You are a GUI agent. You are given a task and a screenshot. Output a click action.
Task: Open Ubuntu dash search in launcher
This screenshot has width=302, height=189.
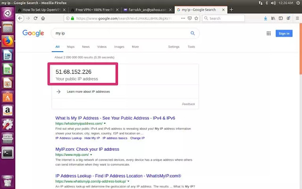point(8,13)
